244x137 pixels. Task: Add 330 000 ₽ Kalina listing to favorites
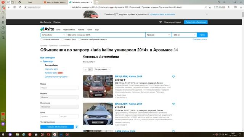coord(173,76)
